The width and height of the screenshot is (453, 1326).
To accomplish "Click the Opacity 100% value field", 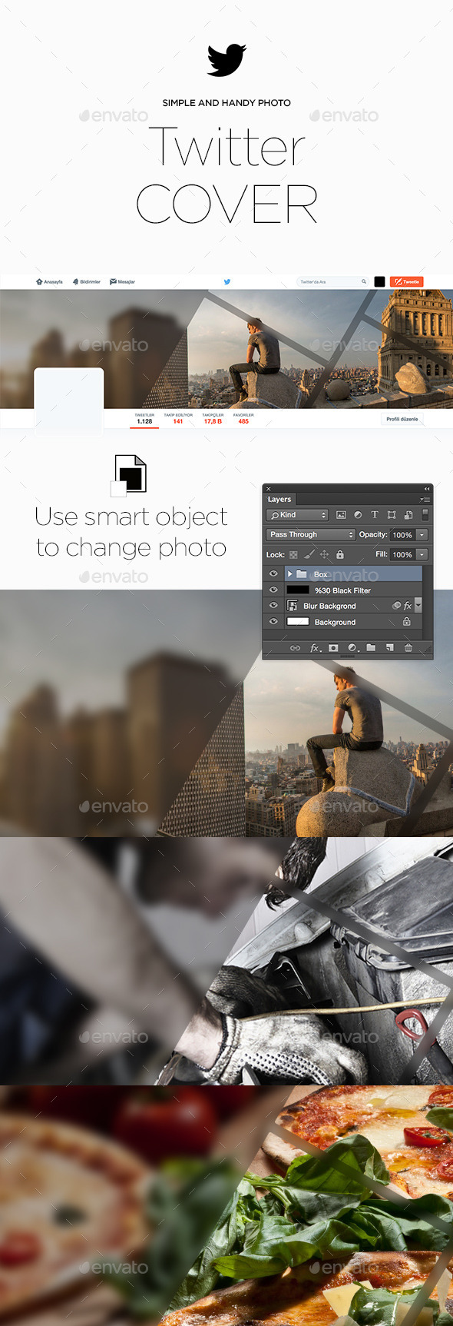I will tap(402, 535).
